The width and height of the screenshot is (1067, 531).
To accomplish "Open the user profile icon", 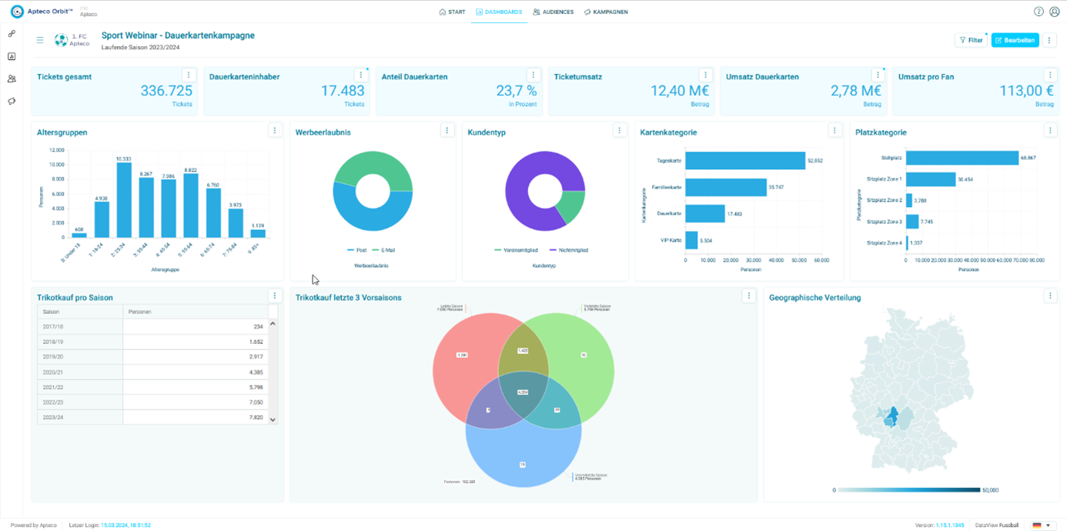I will click(x=1055, y=12).
